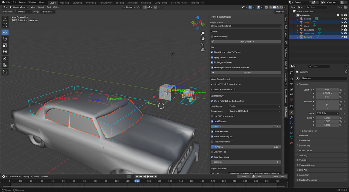The height and width of the screenshot is (192, 349).
Task: Open the Modifiers wrench properties tab
Action: 291,117
